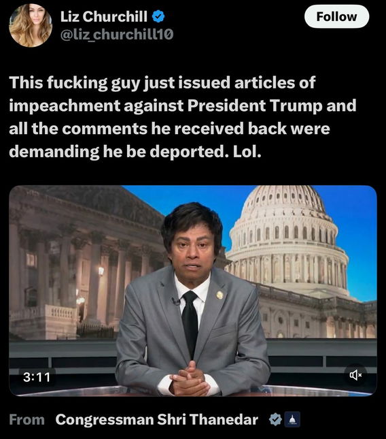This screenshot has width=386, height=439.
Task: Click the black necktie in the video frame
Action: click(x=190, y=323)
